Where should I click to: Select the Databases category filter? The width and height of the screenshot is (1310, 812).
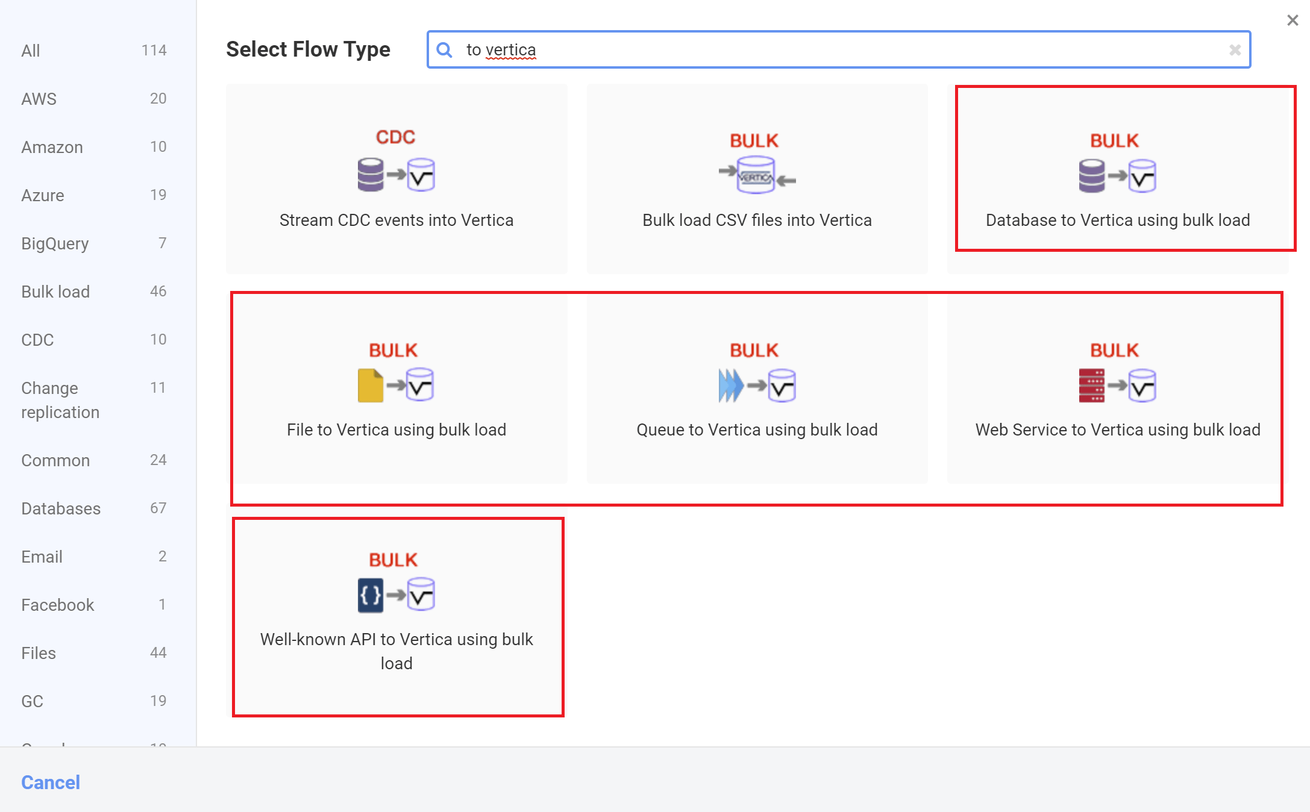pos(60,508)
